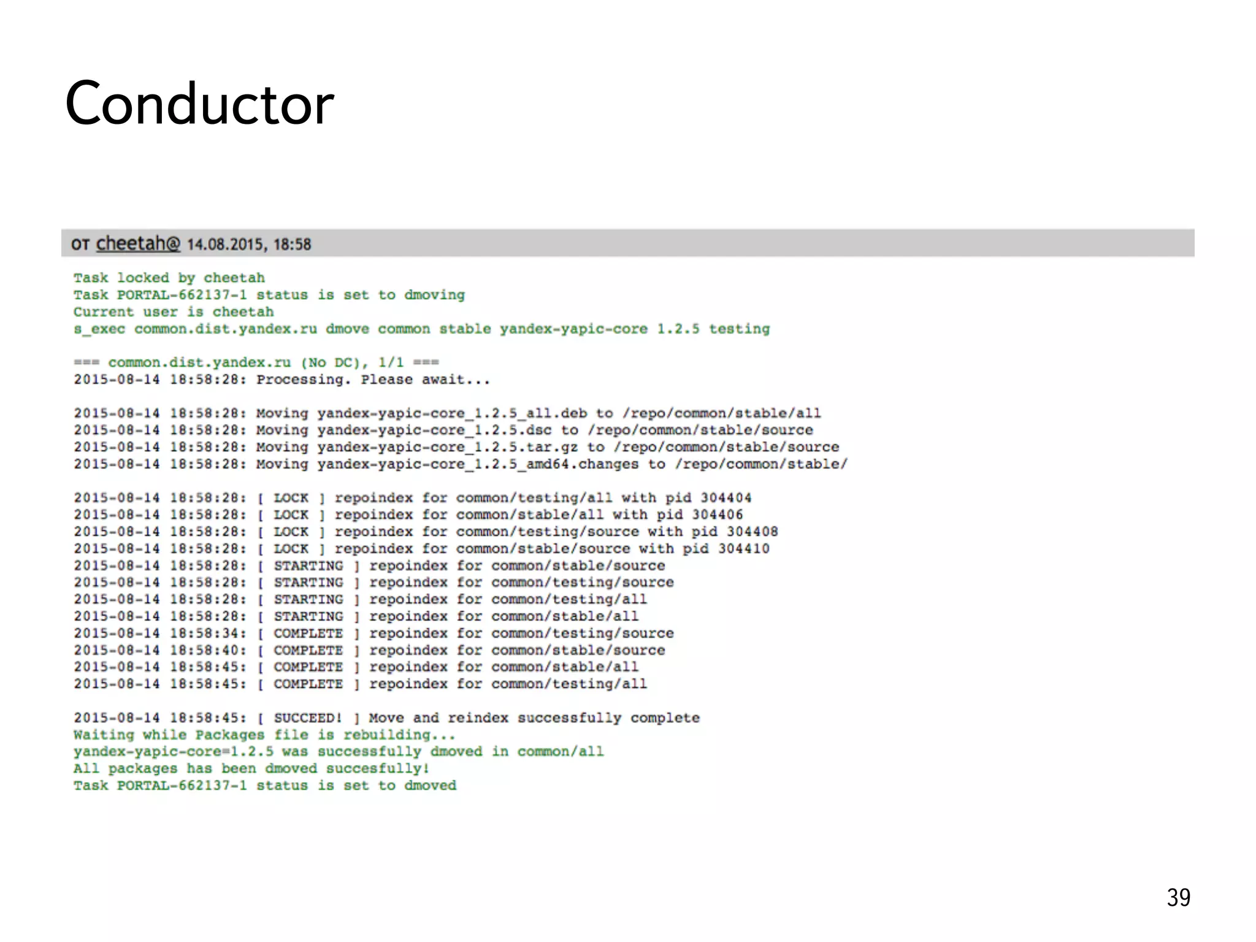Click the gray comment header bar
Screen dimensions: 1256x942
click(x=736, y=243)
